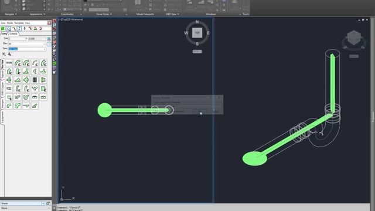Select the offset fitting icon in bottom row

coord(35,105)
